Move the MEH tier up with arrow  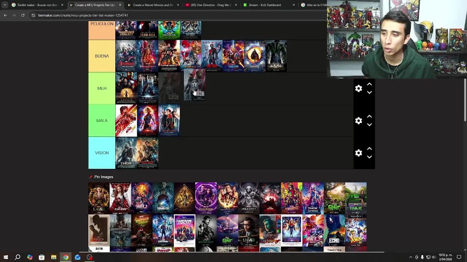[369, 84]
